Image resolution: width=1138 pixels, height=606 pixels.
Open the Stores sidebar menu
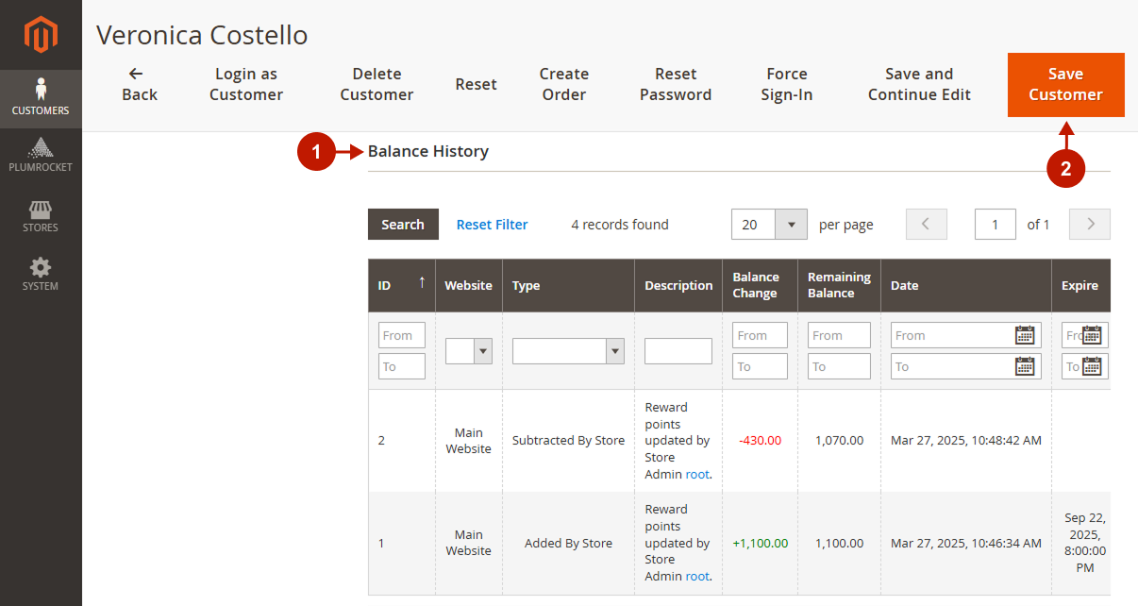click(x=41, y=215)
